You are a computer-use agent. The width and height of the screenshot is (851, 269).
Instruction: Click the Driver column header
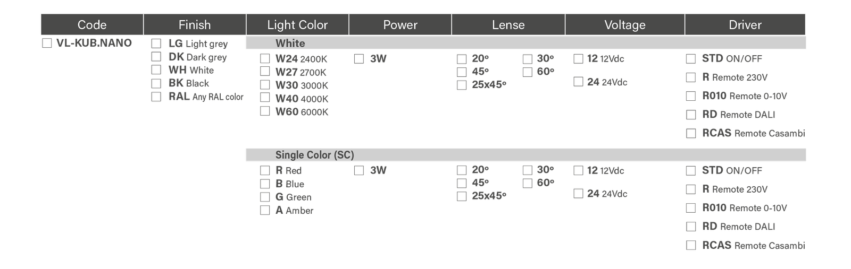coord(745,25)
